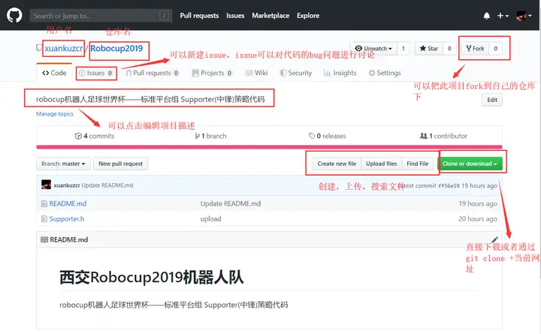Open the Projects tab
The height and width of the screenshot is (334, 541).
click(x=212, y=73)
